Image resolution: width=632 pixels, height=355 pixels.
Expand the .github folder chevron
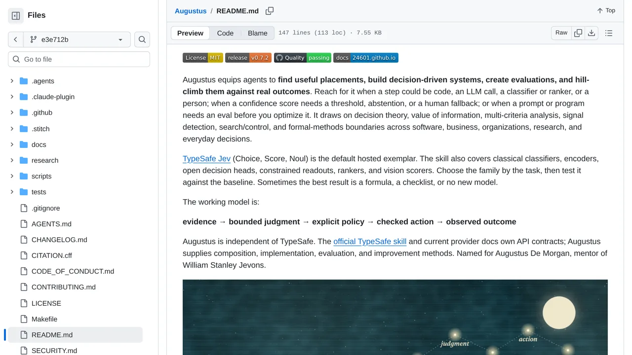12,112
